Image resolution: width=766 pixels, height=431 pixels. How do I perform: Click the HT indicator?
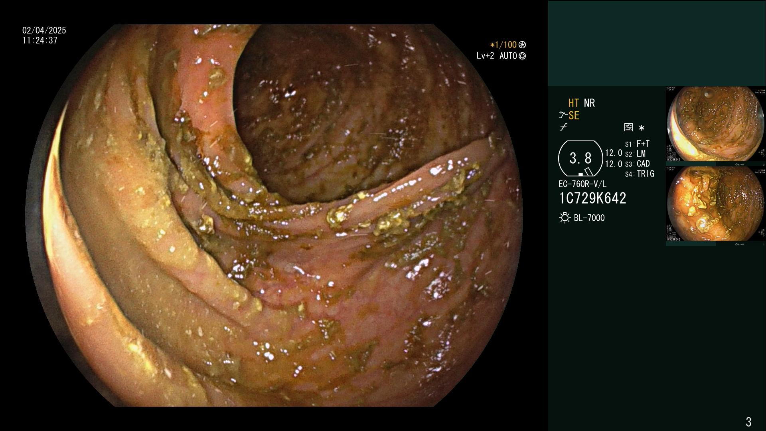click(574, 103)
